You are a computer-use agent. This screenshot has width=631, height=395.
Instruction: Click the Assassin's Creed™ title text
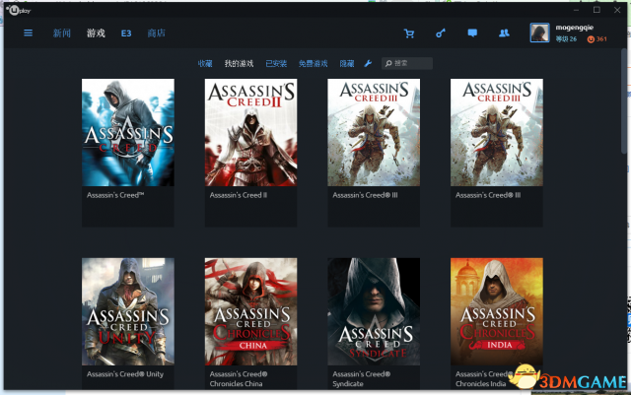(115, 195)
